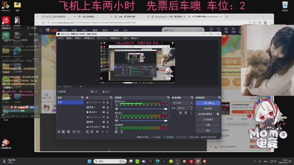This screenshot has width=294, height=165.
Task: Open 桌面音频 three-dot options menu
Action: pyautogui.click(x=116, y=128)
